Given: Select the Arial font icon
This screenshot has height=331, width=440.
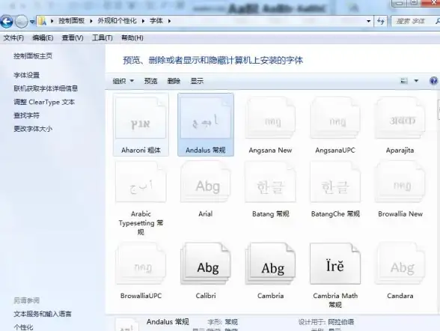Looking at the screenshot, I should 205,182.
